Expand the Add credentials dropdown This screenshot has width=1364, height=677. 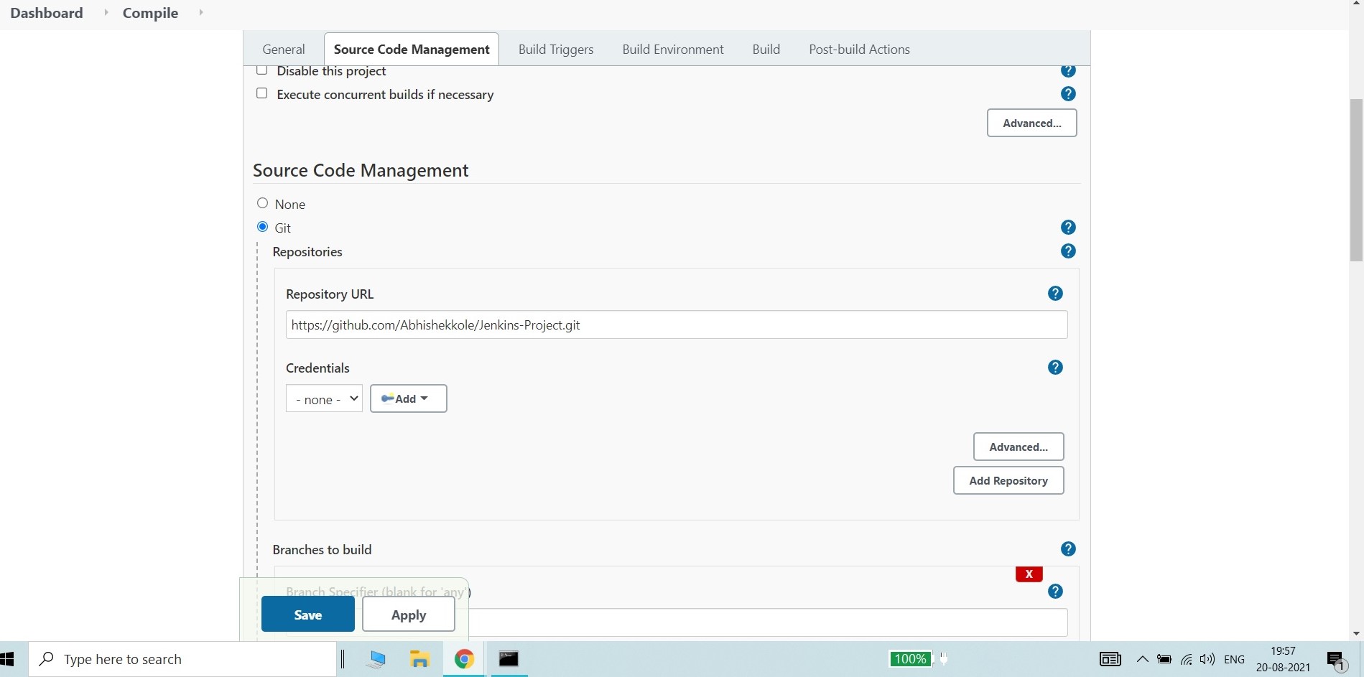coord(407,398)
